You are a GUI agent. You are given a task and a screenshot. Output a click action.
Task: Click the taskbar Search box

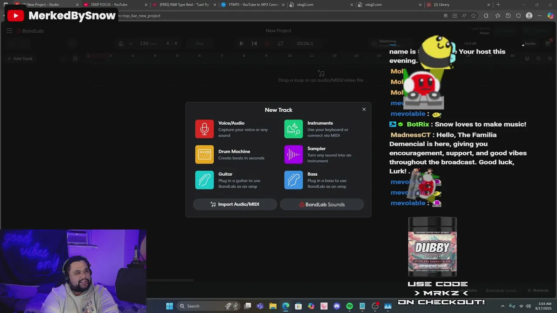[208, 306]
